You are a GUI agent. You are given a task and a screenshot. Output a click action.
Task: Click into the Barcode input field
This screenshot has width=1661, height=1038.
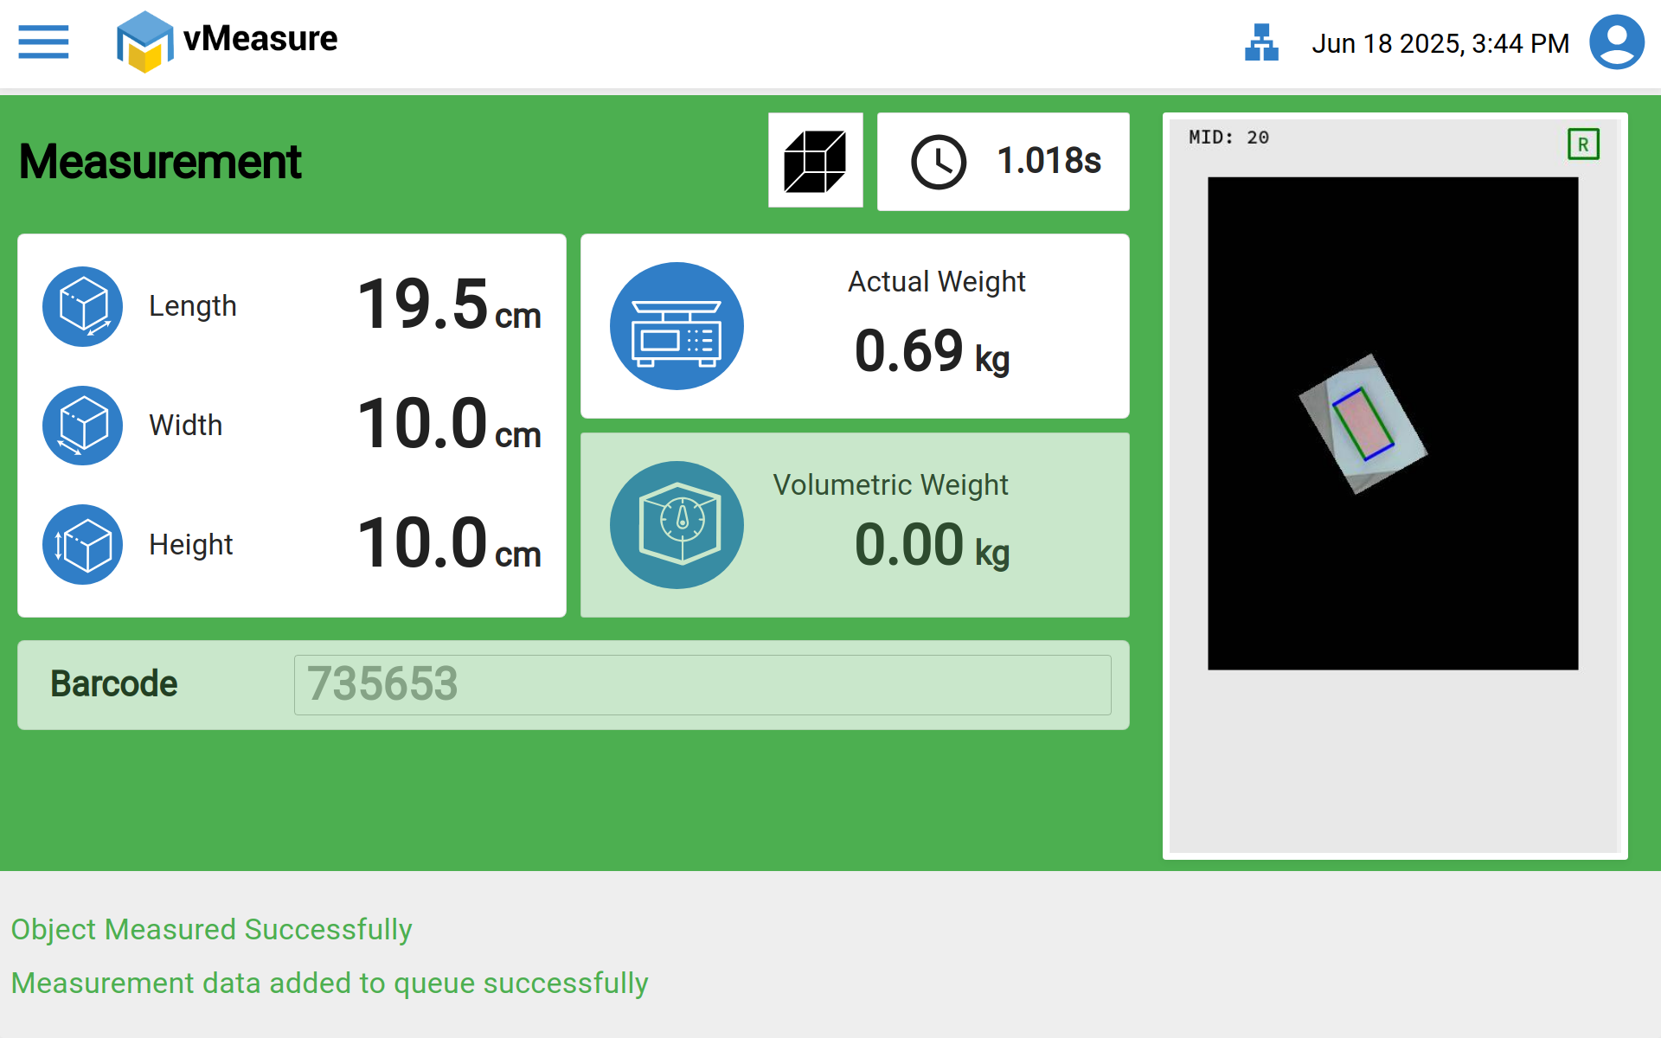702,685
